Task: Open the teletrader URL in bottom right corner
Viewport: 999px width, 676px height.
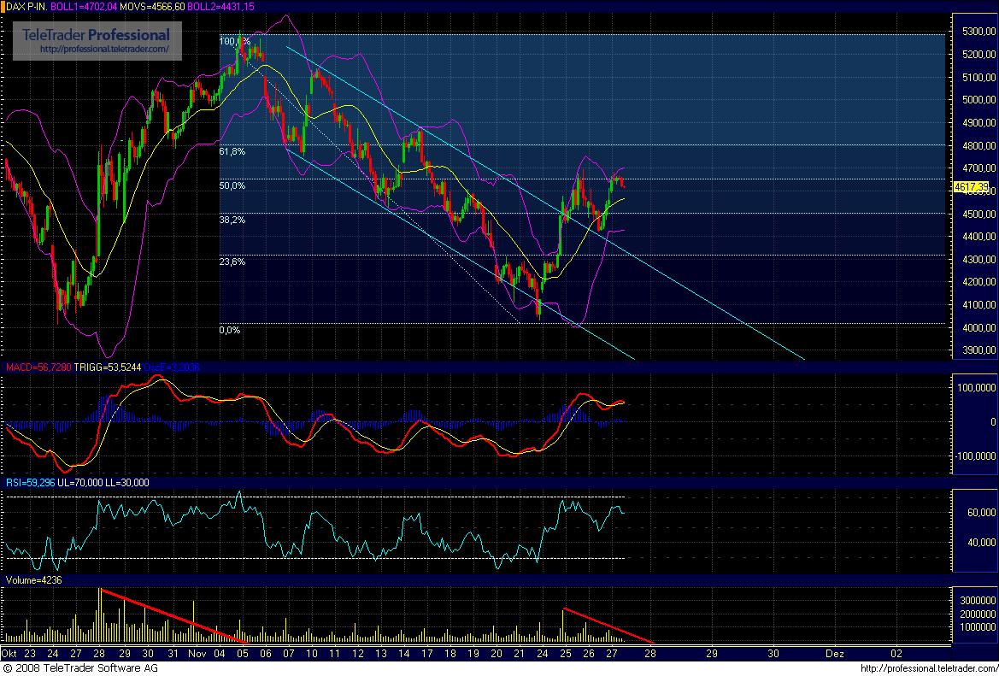Action: 926,667
